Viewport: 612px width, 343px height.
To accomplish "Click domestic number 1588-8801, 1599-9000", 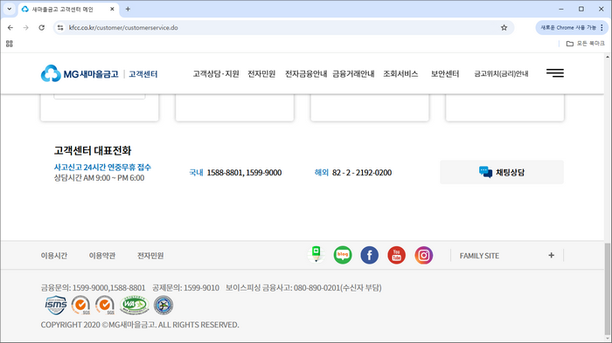I will (244, 172).
